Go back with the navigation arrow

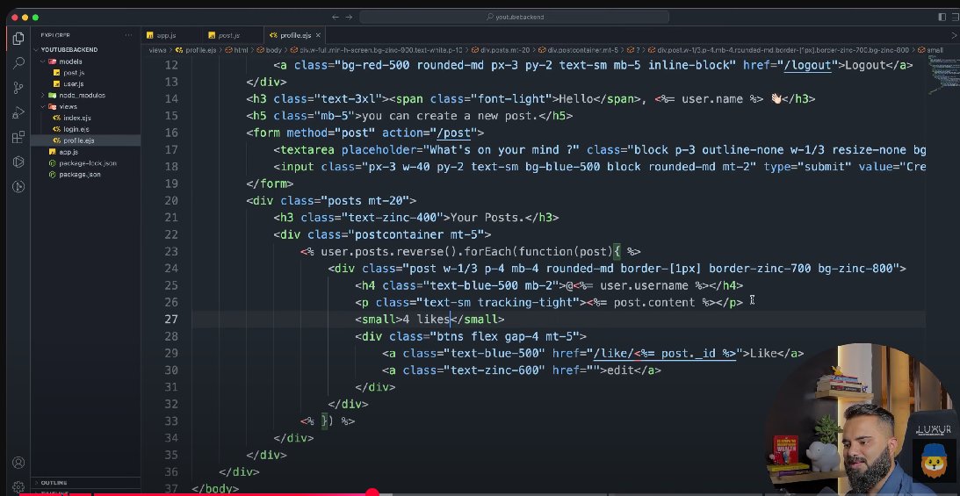click(x=335, y=18)
